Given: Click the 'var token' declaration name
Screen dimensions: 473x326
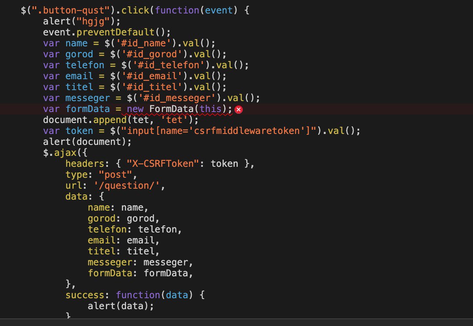Looking at the screenshot, I should point(79,131).
